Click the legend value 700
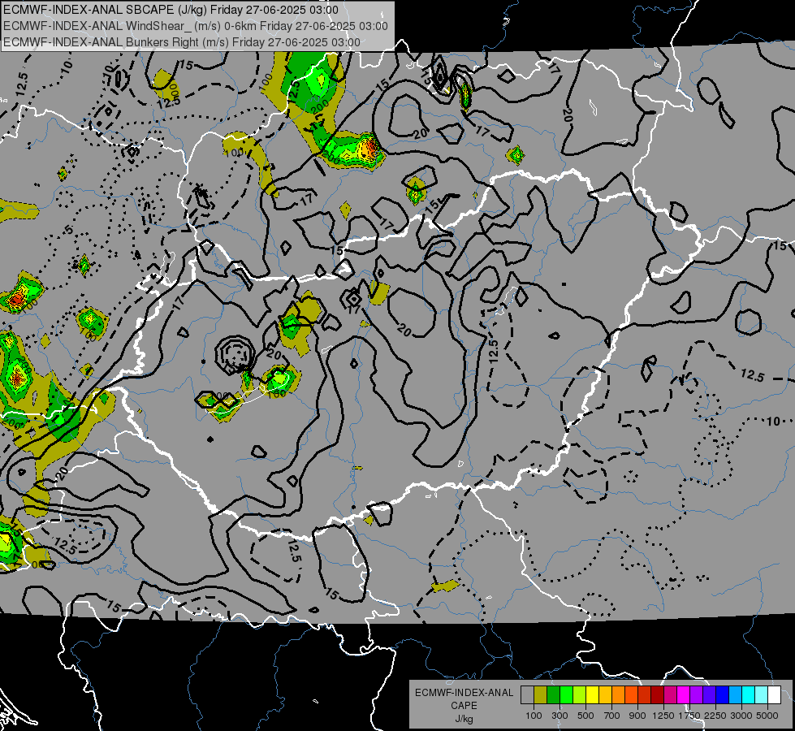The image size is (795, 731). click(x=612, y=716)
